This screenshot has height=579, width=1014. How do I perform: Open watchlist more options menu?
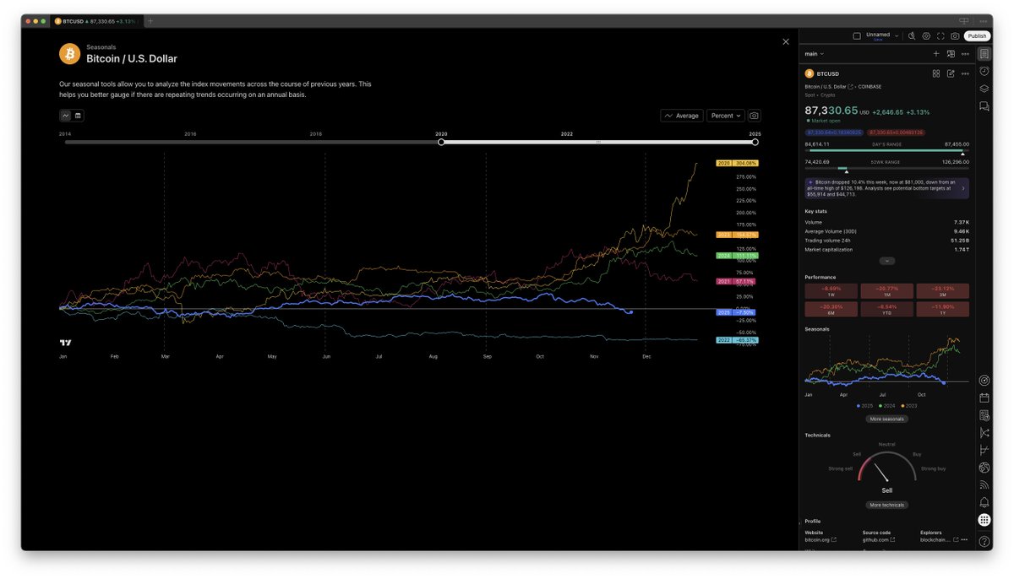click(965, 54)
